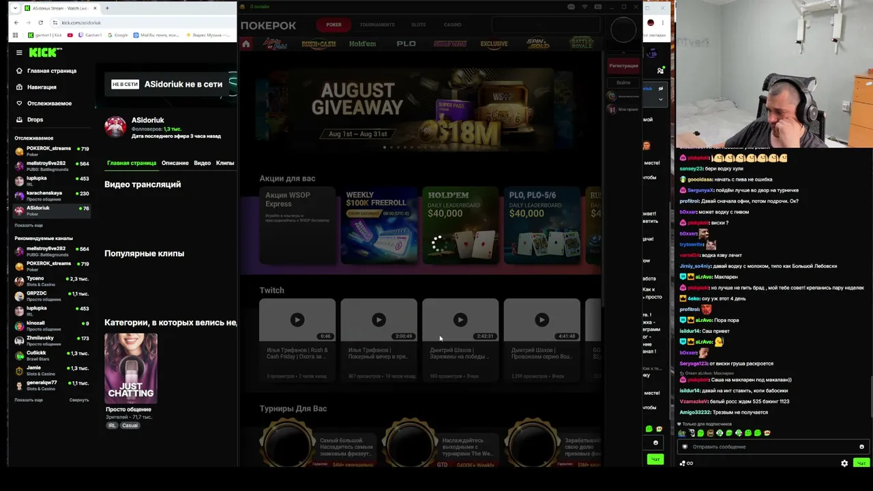This screenshot has height=491, width=873.
Task: Open the Mail.Ru bookmark
Action: [x=156, y=35]
